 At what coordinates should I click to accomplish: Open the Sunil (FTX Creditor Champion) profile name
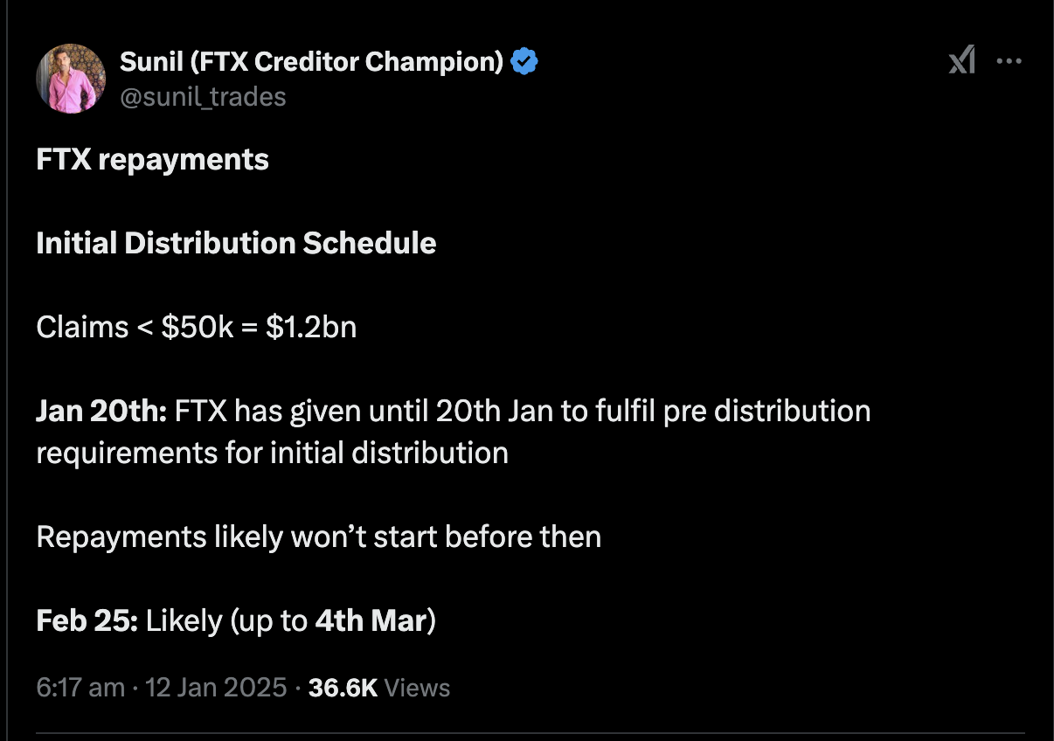[312, 62]
